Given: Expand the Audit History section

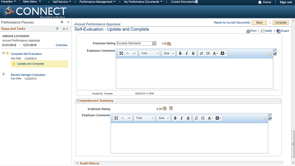Looking at the screenshot, I should (77, 163).
